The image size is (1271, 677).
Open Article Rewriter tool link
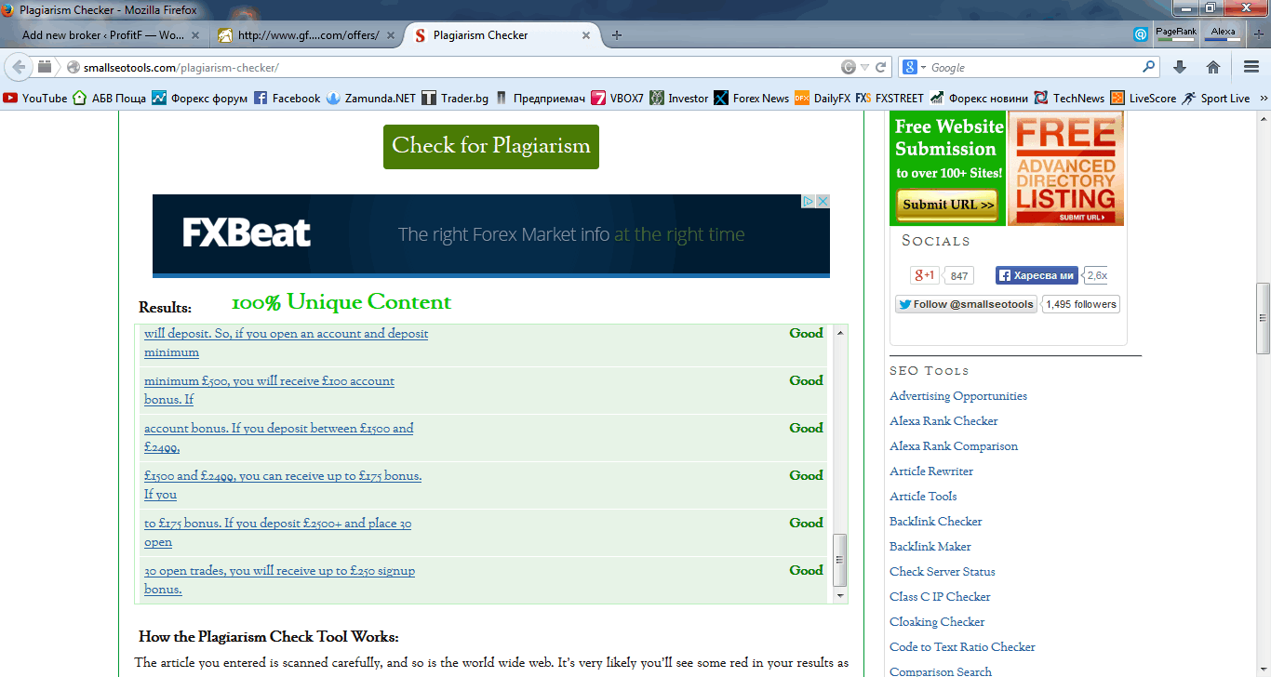[x=931, y=471]
